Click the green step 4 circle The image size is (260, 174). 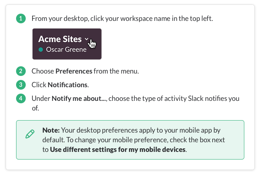(x=21, y=98)
